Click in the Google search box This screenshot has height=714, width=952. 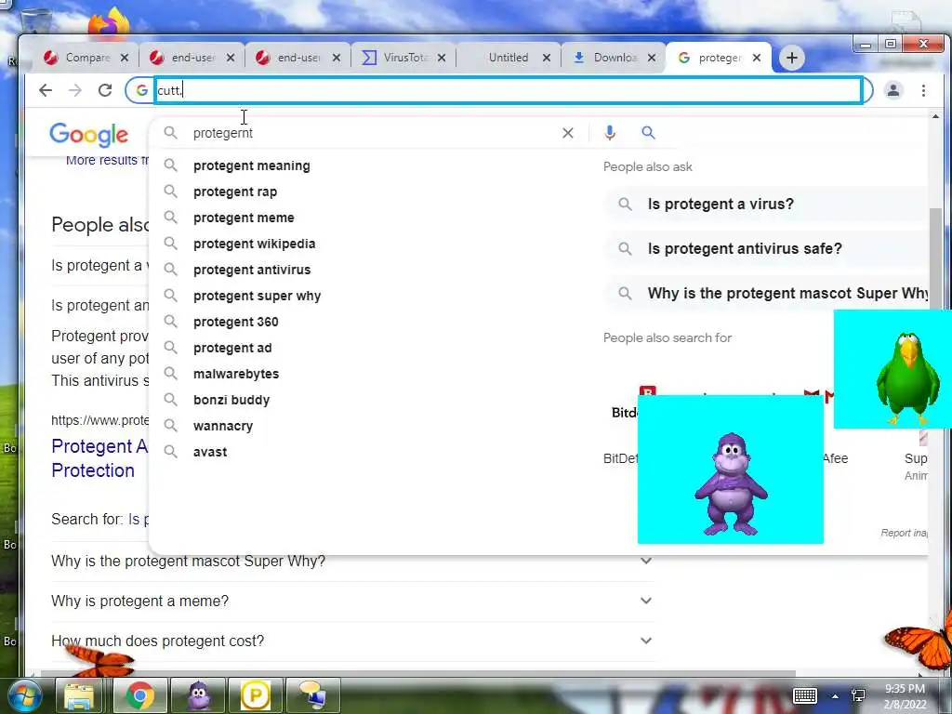click(x=370, y=133)
